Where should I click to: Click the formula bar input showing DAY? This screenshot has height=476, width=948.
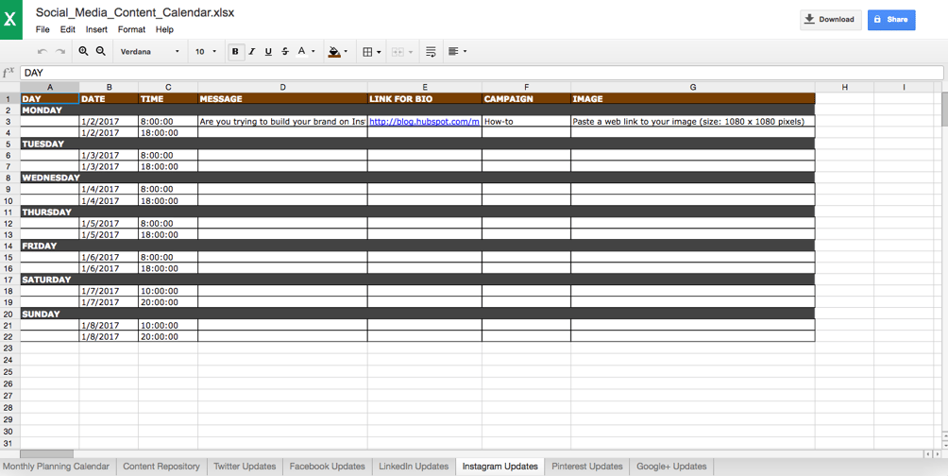tap(472, 73)
